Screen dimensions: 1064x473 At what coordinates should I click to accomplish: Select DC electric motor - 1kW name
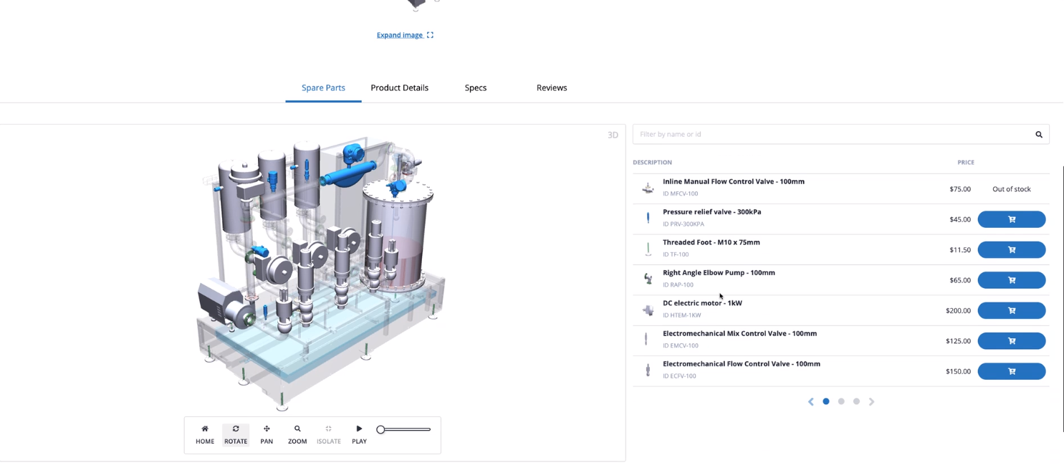(x=702, y=303)
